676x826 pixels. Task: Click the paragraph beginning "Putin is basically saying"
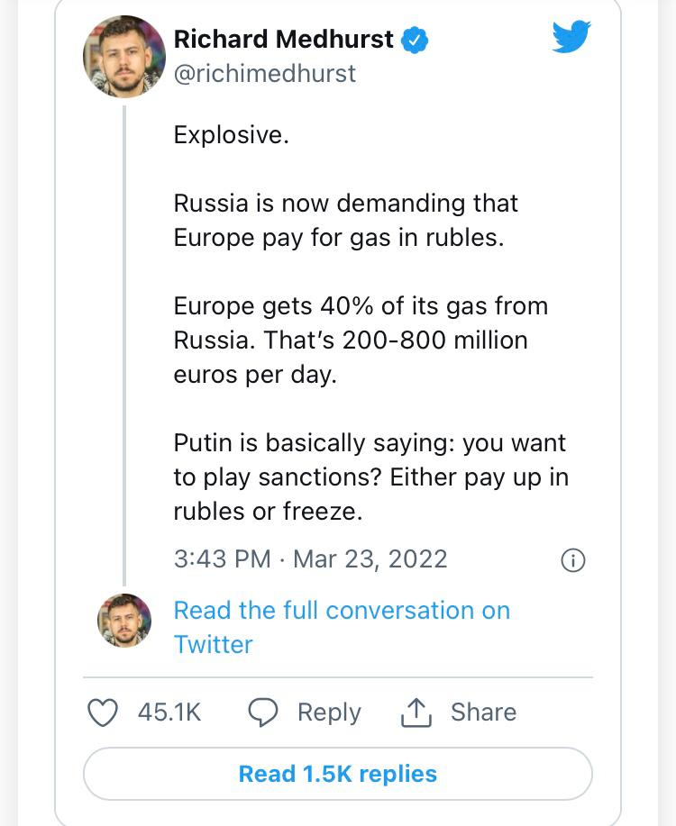point(370,477)
